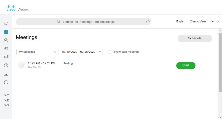Click the search meetings and recordings field
The height and width of the screenshot is (119, 222).
pos(89,22)
